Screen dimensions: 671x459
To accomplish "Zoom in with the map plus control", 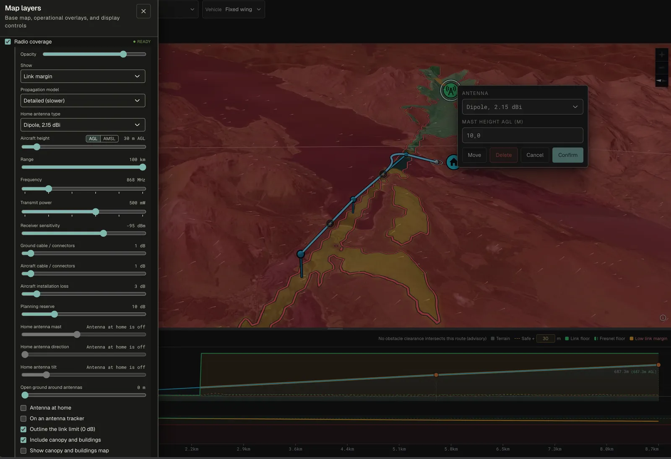I will [662, 54].
